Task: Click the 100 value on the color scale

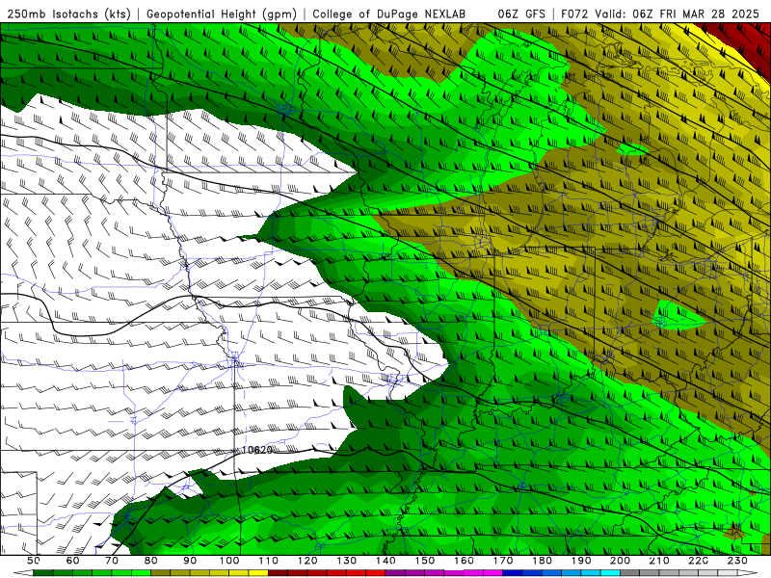Action: [x=229, y=561]
